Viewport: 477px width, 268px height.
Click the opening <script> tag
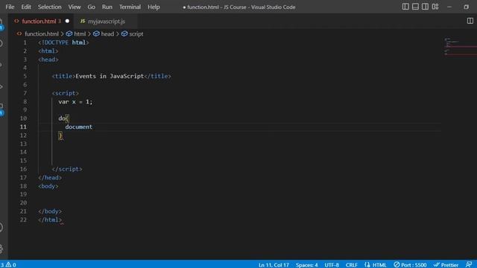tap(65, 93)
